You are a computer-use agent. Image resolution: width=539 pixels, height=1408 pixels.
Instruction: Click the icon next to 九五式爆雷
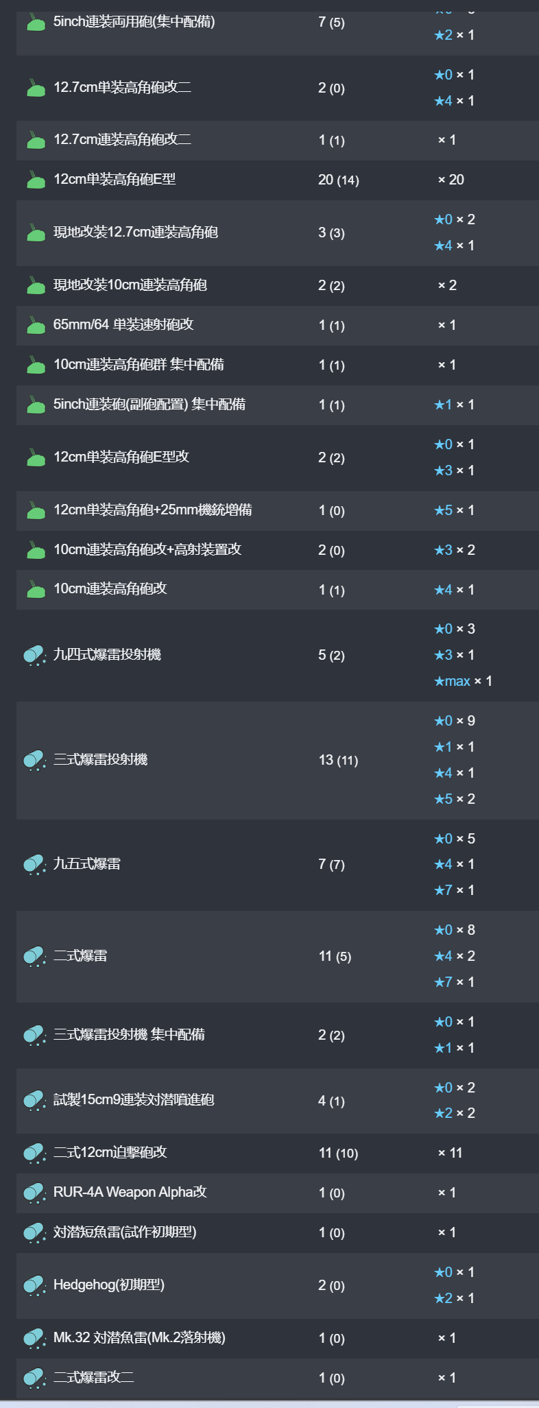coord(35,865)
